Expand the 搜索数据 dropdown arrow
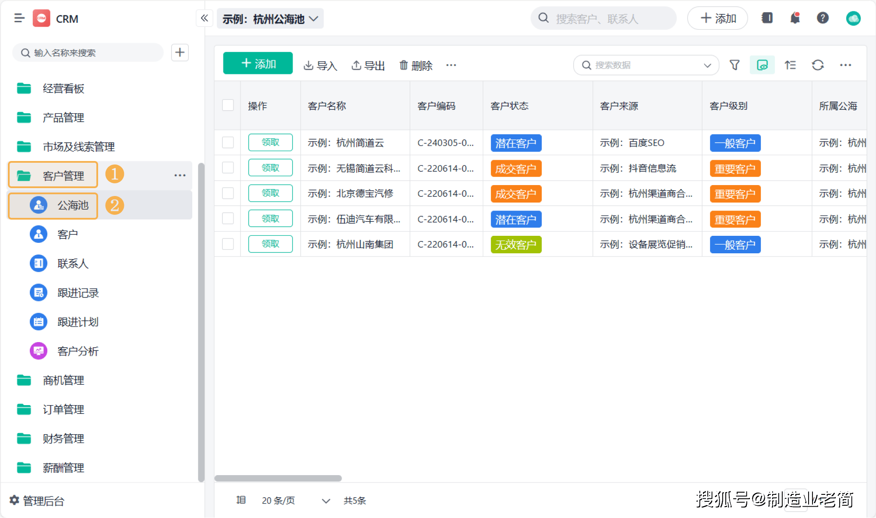The width and height of the screenshot is (876, 518). (707, 65)
